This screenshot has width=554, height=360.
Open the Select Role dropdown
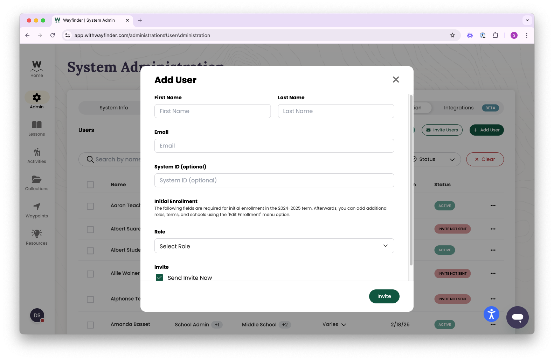pyautogui.click(x=274, y=246)
